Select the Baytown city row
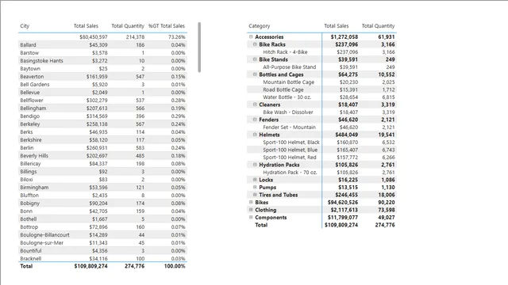Image resolution: width=508 pixels, height=285 pixels. 102,69
